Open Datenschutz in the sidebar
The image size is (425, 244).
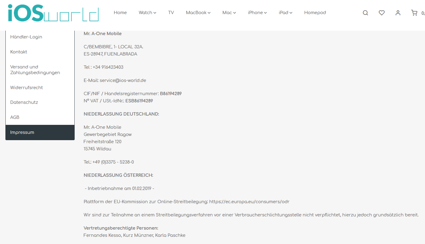[40, 102]
